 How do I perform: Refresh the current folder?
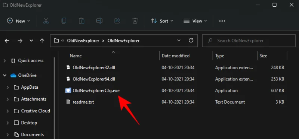pos(191,40)
